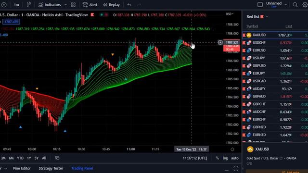Maximize the bottom panel

coord(236,169)
